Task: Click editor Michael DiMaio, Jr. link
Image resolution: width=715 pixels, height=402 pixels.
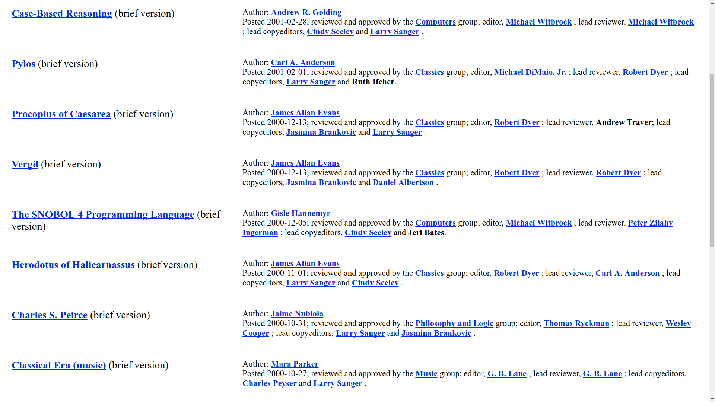Action: point(530,72)
